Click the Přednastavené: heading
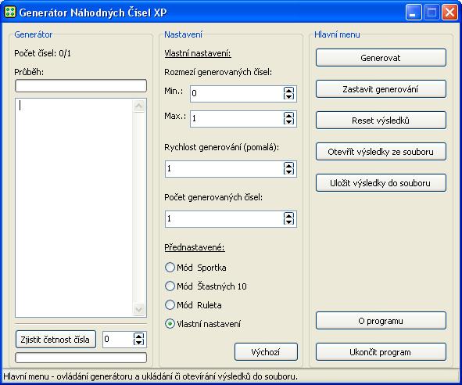Screen dimensions: 462x385 195,247
